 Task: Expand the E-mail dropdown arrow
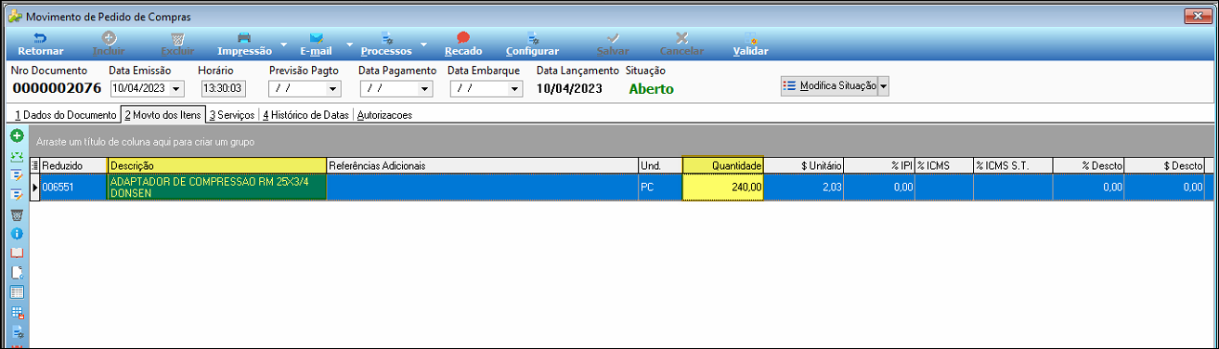[350, 44]
